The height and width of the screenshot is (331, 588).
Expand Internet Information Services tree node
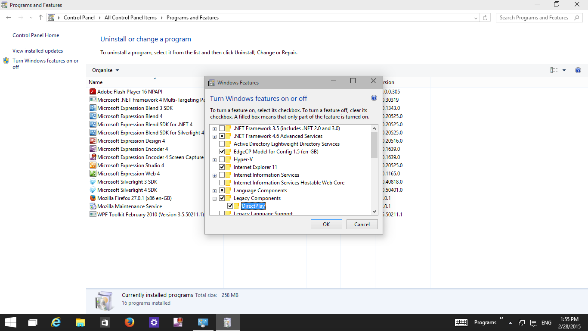click(214, 175)
